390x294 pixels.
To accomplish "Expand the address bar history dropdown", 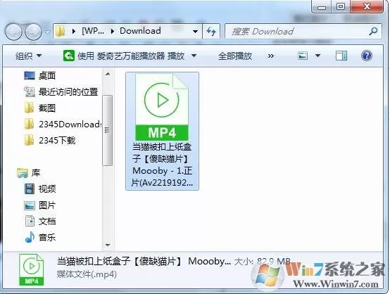I will [x=195, y=32].
